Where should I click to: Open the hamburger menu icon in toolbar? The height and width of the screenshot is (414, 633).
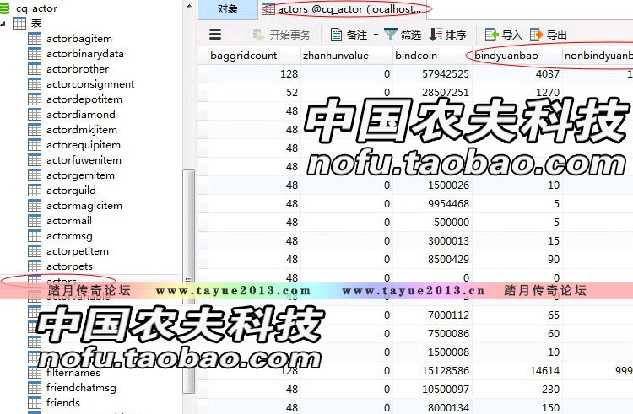click(x=215, y=35)
